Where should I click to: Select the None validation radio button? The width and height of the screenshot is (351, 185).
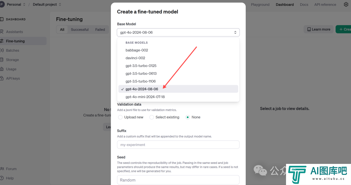click(x=188, y=117)
